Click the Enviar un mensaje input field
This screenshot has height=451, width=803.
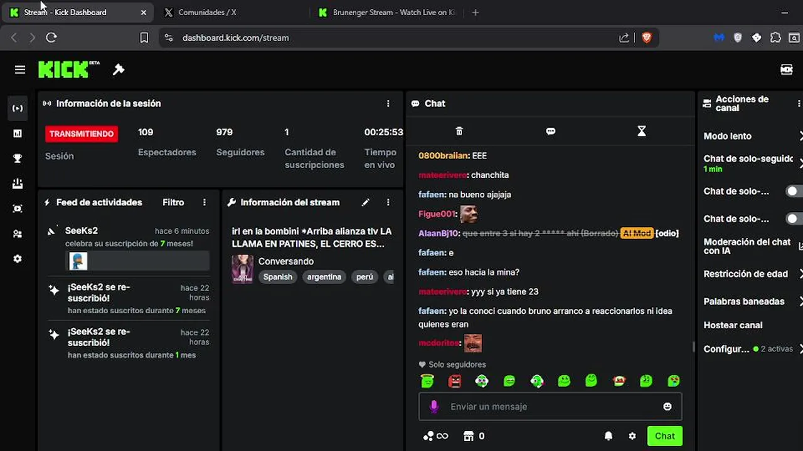coord(550,407)
